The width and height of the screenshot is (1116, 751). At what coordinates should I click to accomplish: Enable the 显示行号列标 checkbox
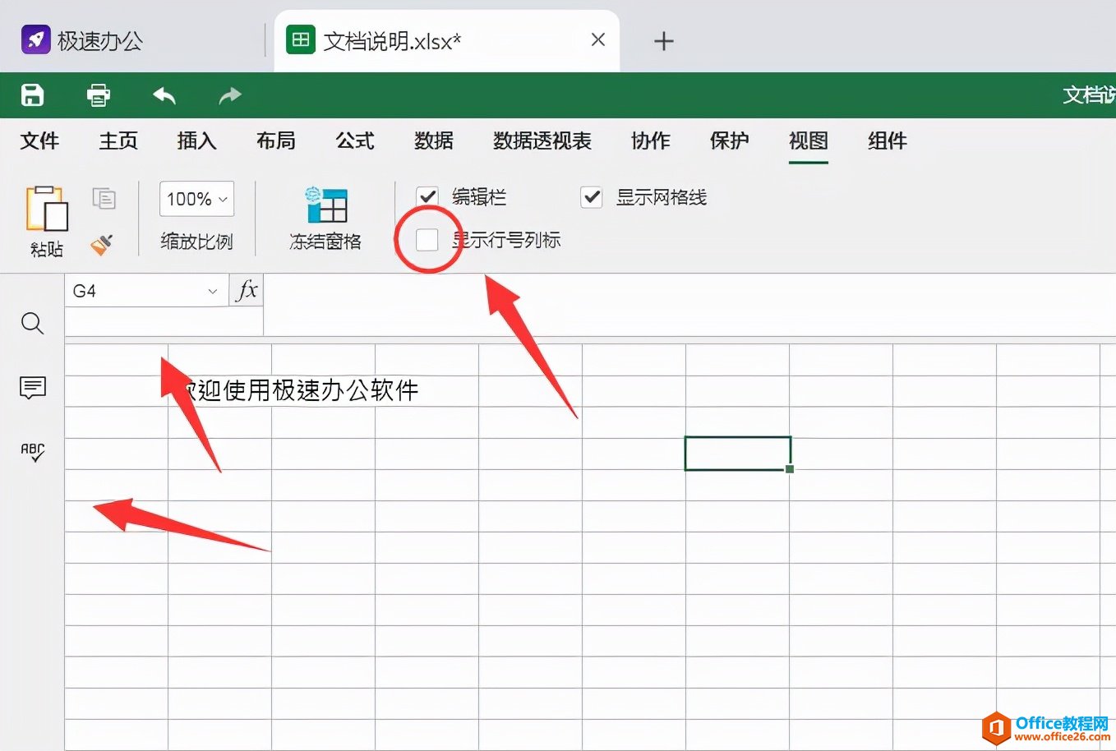[427, 239]
